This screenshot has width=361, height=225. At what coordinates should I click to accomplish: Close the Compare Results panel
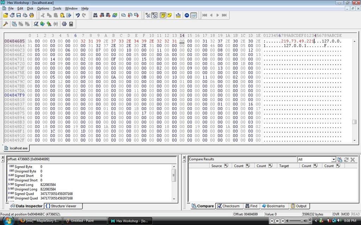point(184,157)
